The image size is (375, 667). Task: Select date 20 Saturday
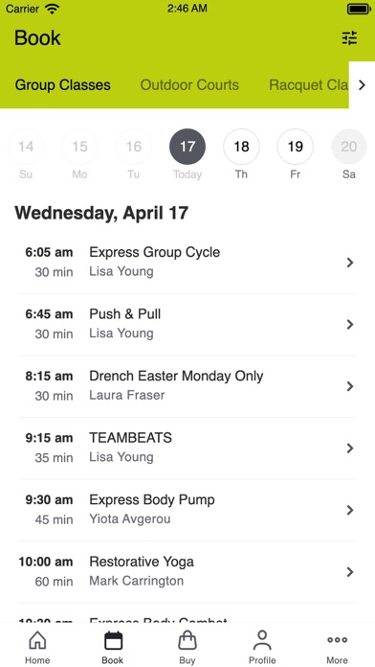click(349, 147)
